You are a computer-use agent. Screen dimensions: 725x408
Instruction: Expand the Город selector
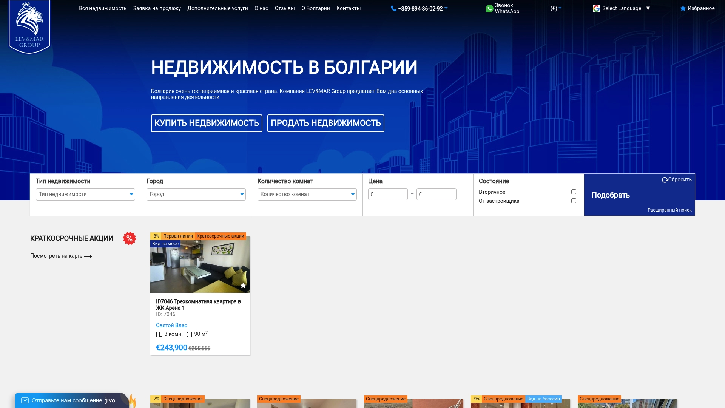point(196,194)
